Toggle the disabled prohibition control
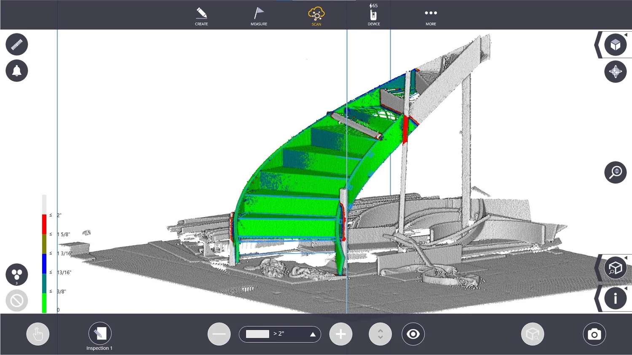 tap(16, 301)
